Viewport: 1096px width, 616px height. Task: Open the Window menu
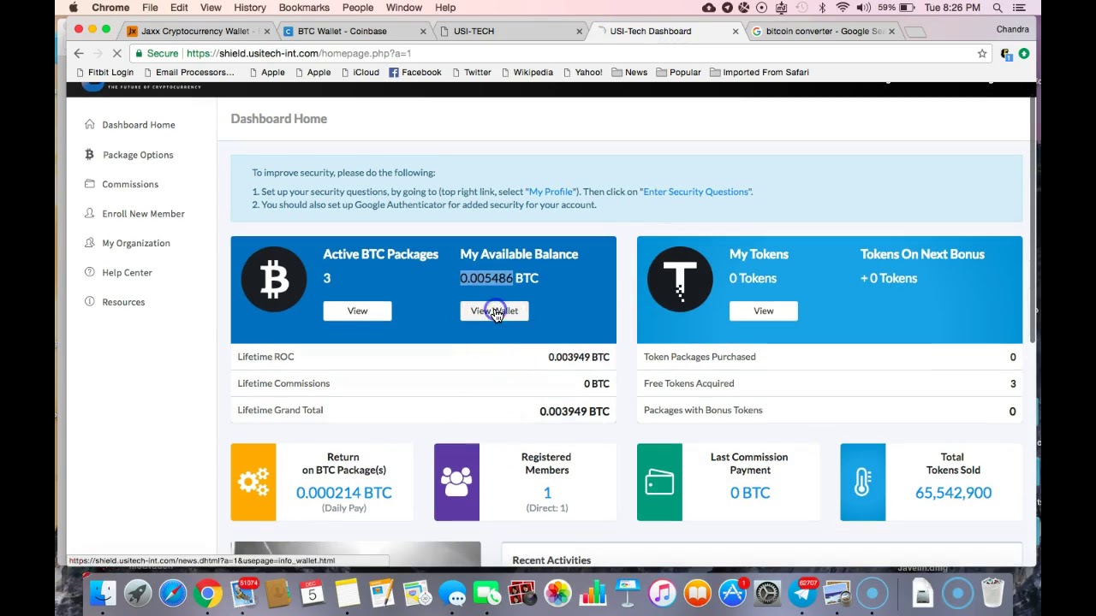pyautogui.click(x=403, y=8)
